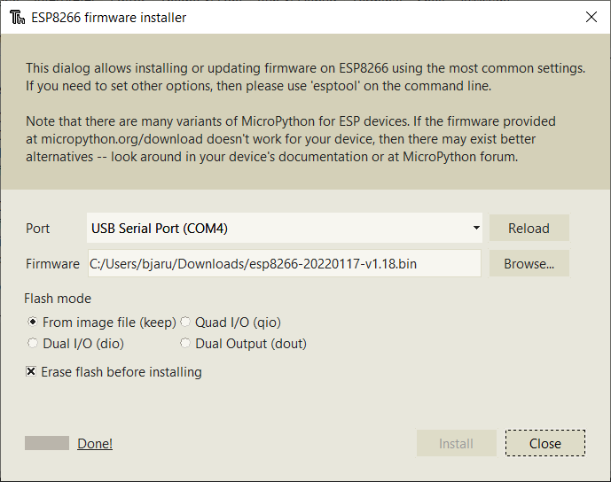The image size is (611, 482).
Task: Close the window with the X button
Action: tap(591, 17)
